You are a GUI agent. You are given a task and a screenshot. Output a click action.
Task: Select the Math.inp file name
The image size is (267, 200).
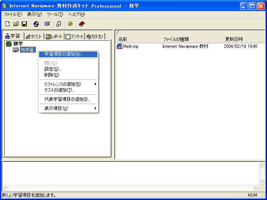[x=131, y=46]
